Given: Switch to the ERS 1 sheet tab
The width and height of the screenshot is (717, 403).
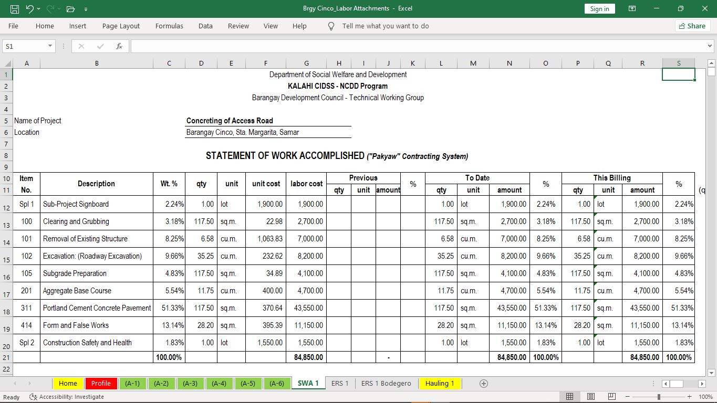Looking at the screenshot, I should point(340,384).
